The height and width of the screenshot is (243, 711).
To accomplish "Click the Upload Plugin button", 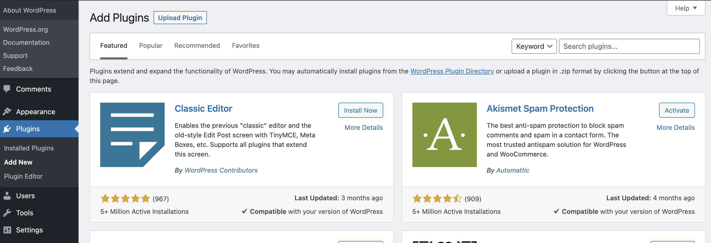I will point(180,18).
